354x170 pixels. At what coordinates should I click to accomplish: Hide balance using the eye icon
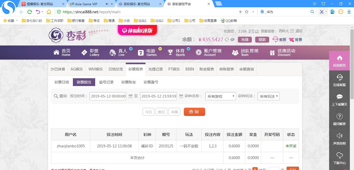point(232,40)
